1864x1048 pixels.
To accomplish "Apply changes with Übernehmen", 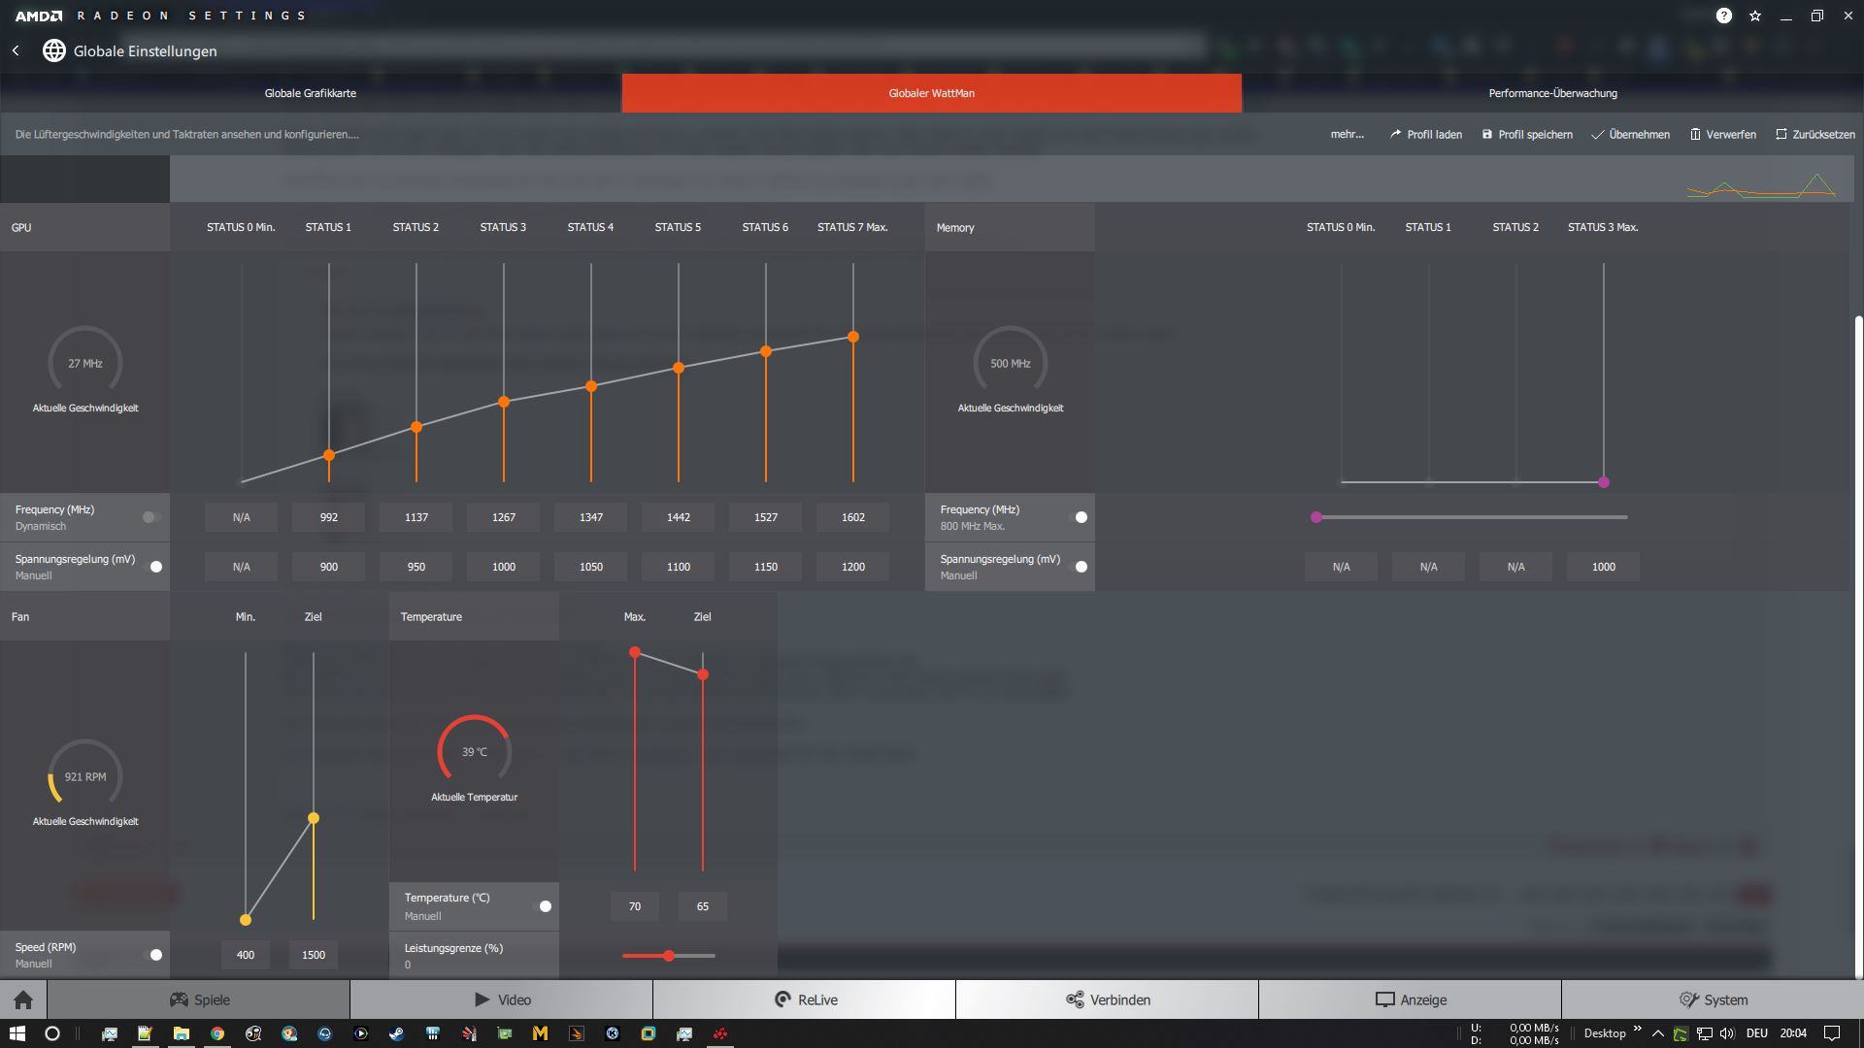I will click(1630, 135).
